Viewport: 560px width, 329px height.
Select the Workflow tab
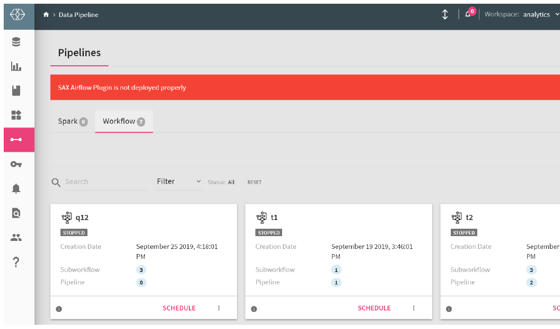pyautogui.click(x=124, y=122)
